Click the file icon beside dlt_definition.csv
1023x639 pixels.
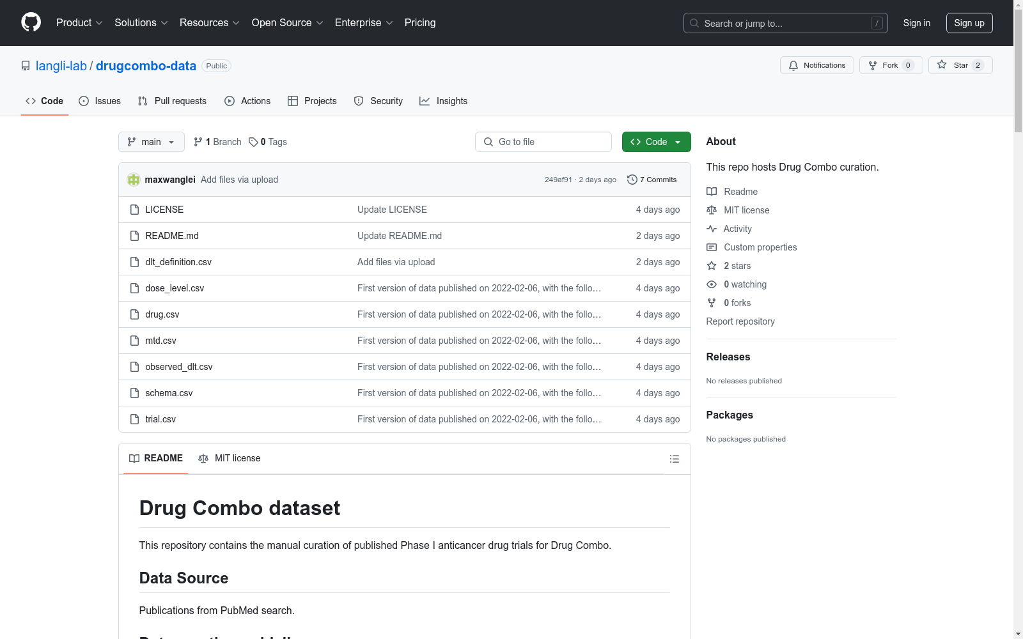tap(134, 262)
